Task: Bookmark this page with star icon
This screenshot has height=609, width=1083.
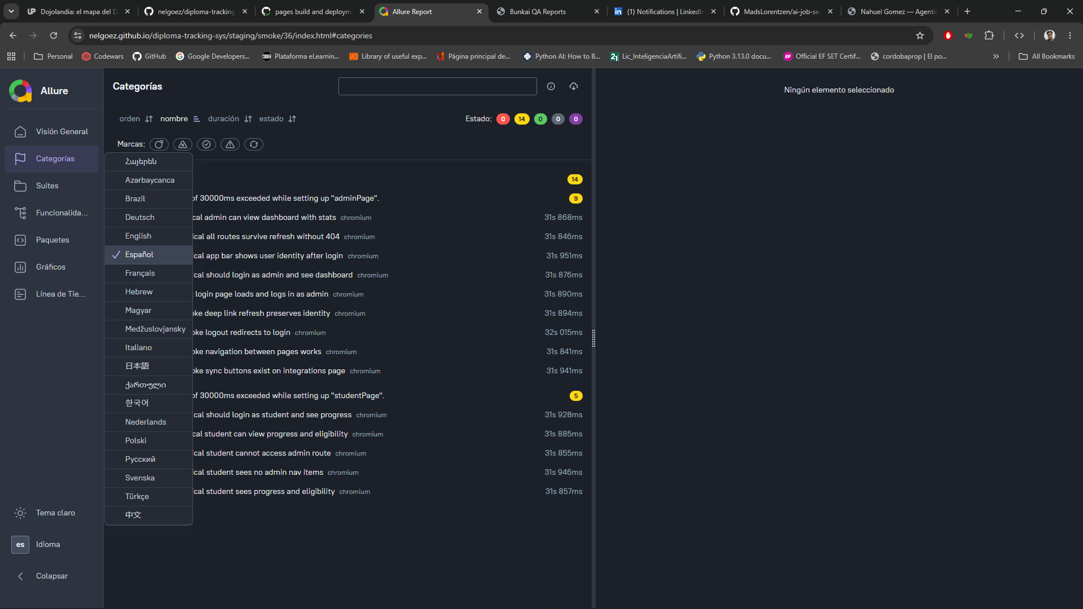Action: tap(920, 36)
